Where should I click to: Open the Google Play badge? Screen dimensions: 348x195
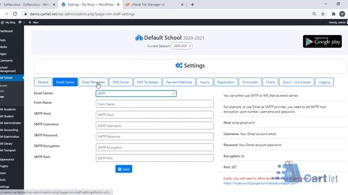(322, 41)
